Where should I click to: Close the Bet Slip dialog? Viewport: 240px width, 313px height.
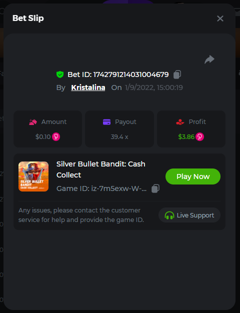(x=220, y=18)
